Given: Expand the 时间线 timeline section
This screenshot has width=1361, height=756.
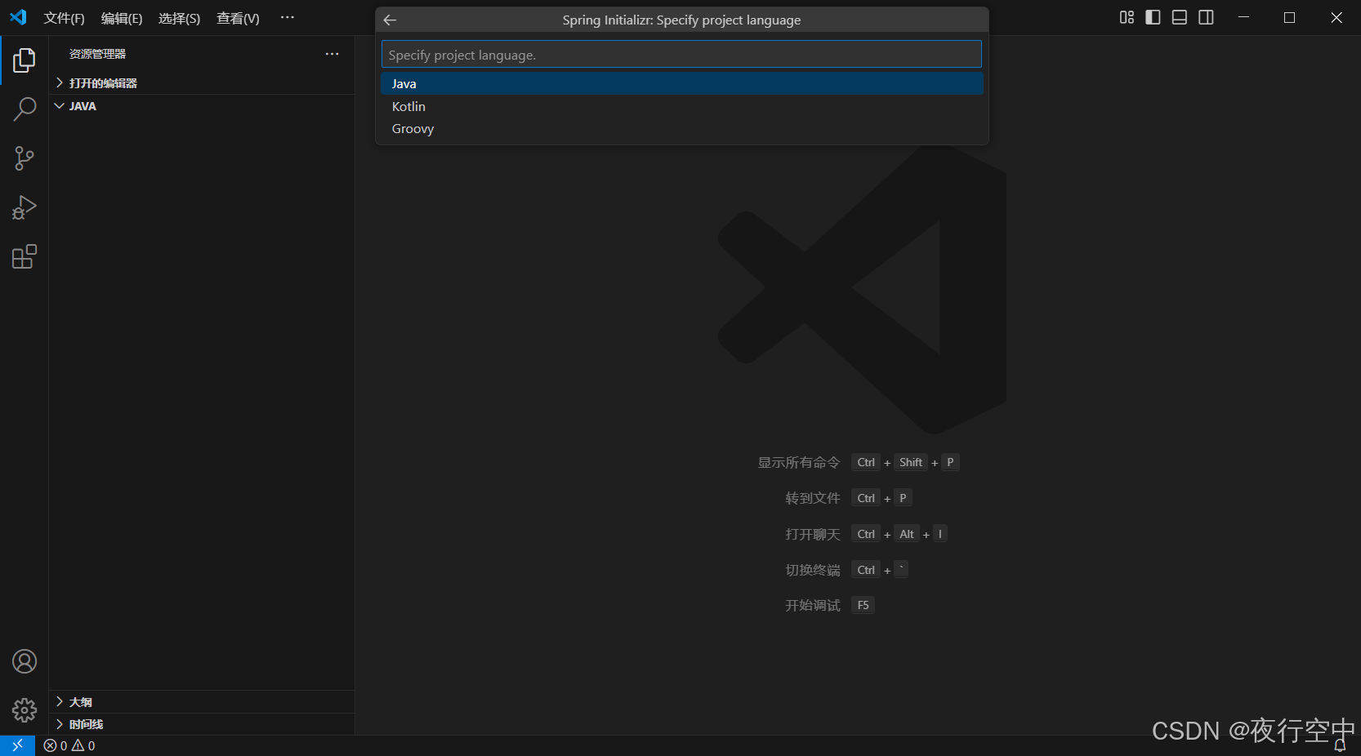Looking at the screenshot, I should tap(202, 724).
